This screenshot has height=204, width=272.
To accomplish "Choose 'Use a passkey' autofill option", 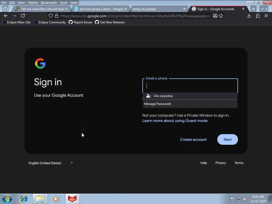I will tap(190, 96).
